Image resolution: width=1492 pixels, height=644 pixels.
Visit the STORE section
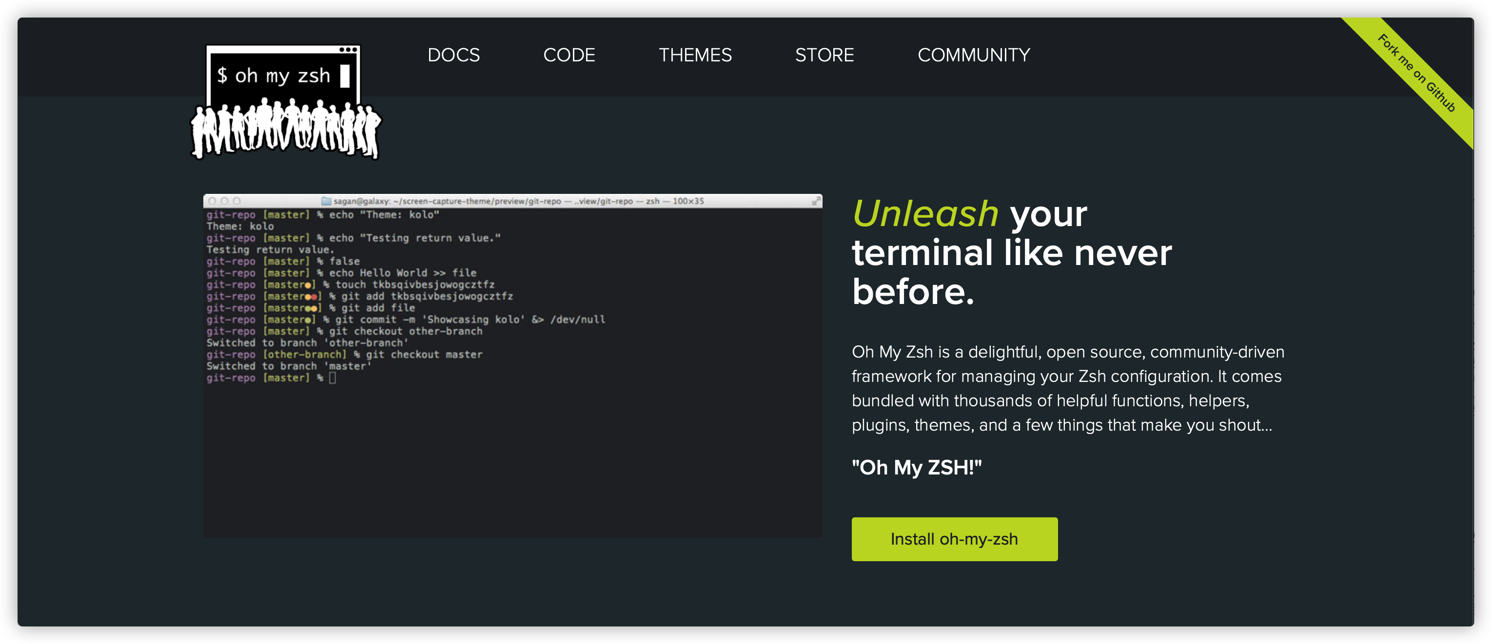[824, 55]
